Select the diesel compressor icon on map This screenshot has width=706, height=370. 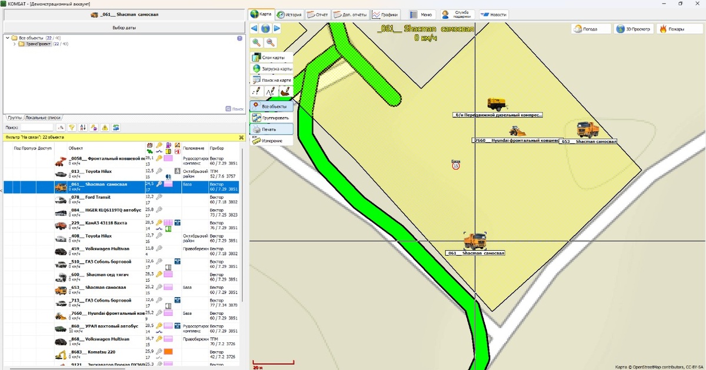click(497, 104)
